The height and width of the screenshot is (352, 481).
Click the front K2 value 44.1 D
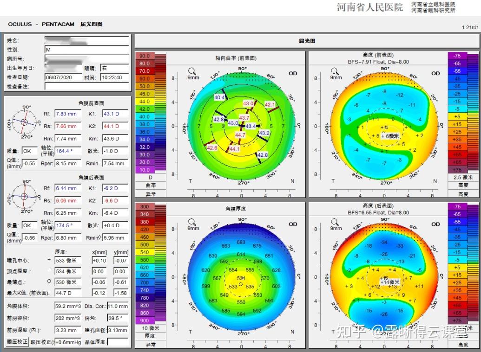(x=115, y=126)
